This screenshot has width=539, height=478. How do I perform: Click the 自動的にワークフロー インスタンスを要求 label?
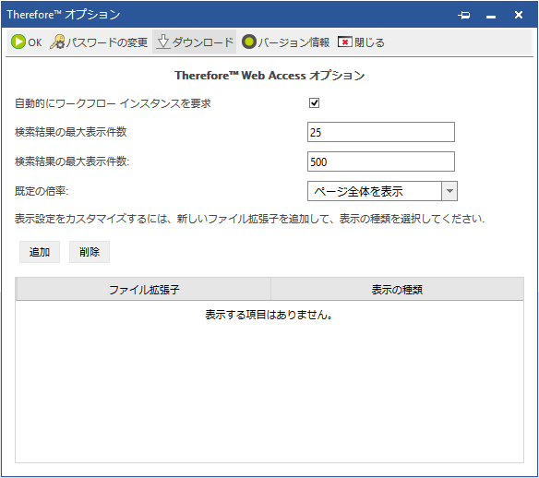[113, 103]
